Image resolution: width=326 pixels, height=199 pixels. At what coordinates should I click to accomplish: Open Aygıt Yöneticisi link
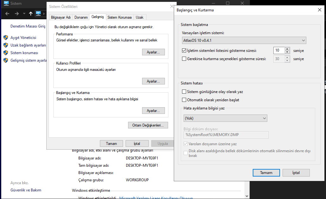(x=23, y=38)
